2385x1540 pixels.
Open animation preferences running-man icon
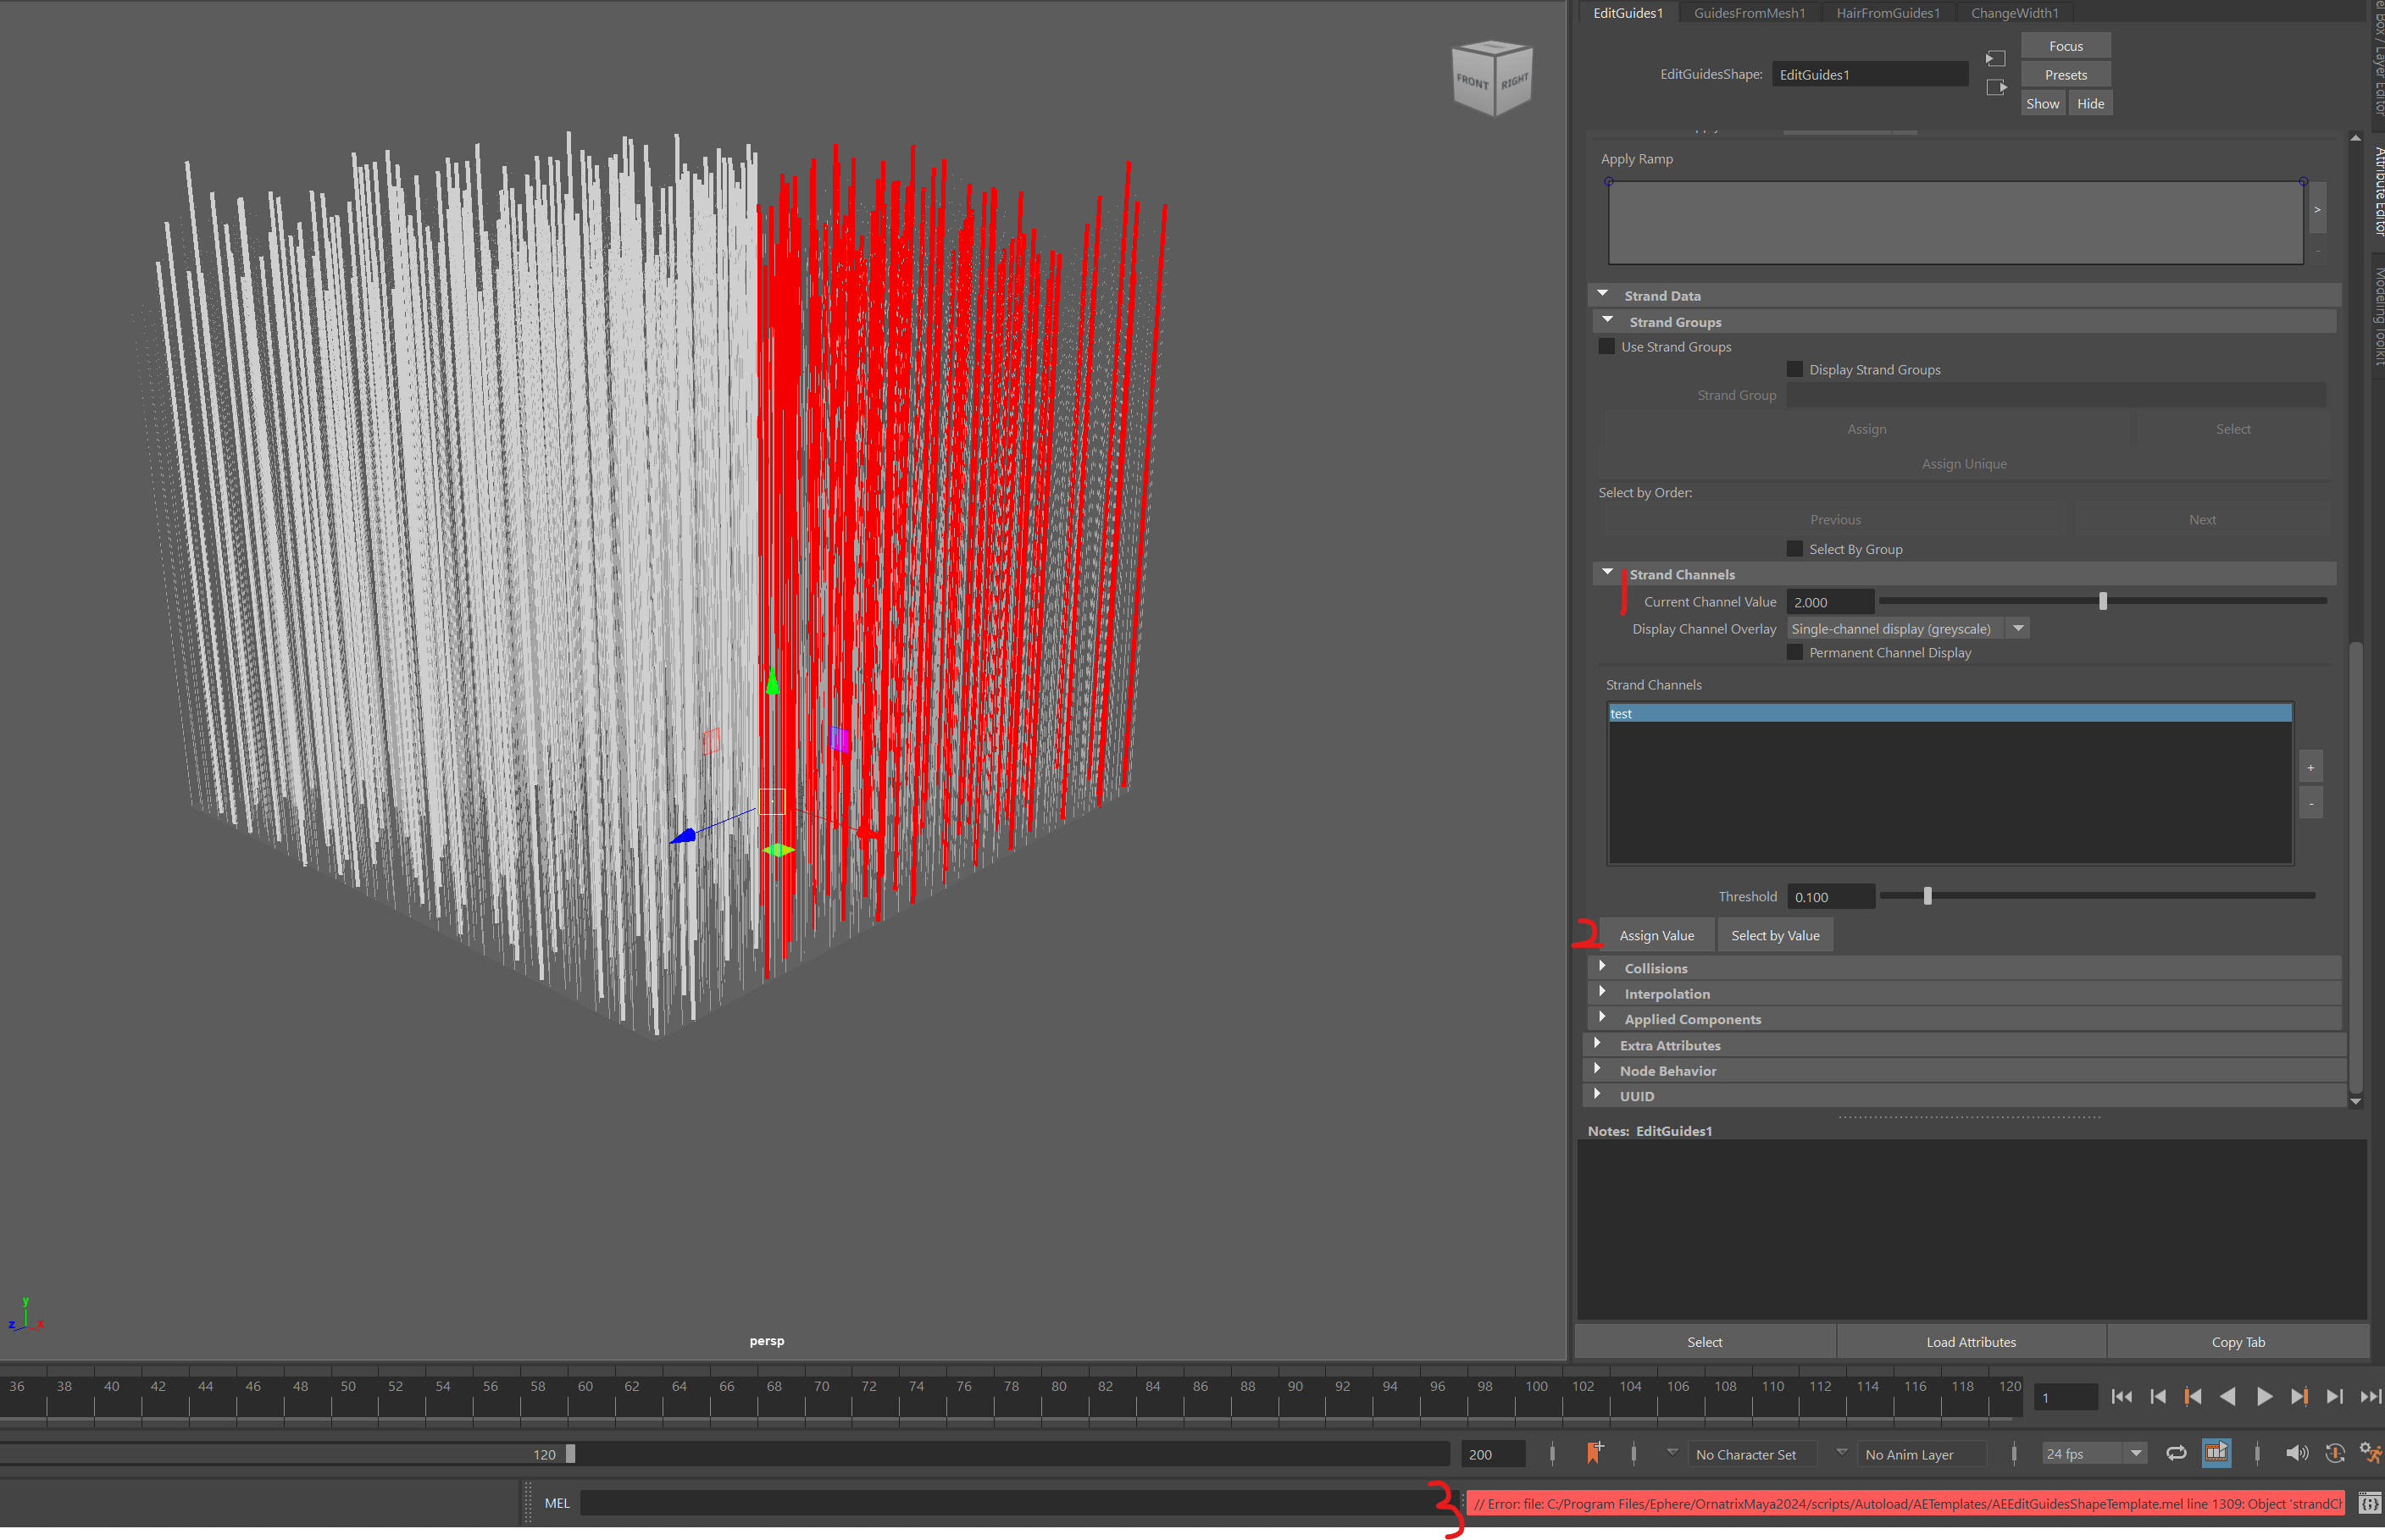(x=2369, y=1452)
